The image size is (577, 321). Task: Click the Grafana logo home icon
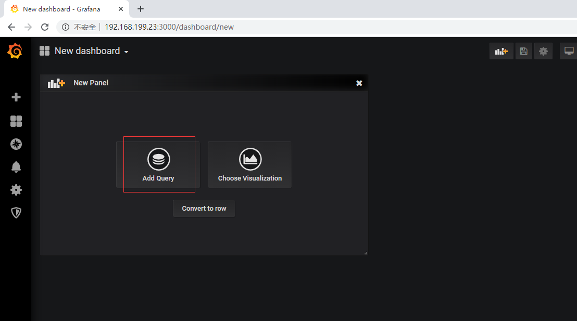15,51
